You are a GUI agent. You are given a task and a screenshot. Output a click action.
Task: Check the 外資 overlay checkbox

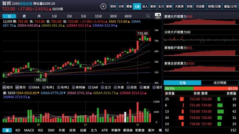coord(115,87)
